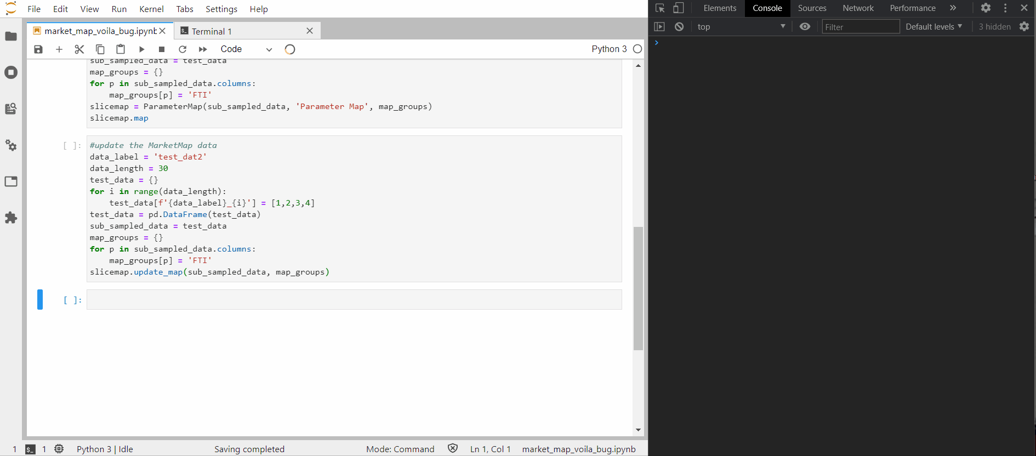This screenshot has height=456, width=1036.
Task: Open the Tabs sidebar panel
Action: (x=11, y=181)
